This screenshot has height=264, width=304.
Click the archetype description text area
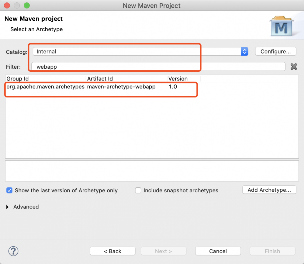152,171
